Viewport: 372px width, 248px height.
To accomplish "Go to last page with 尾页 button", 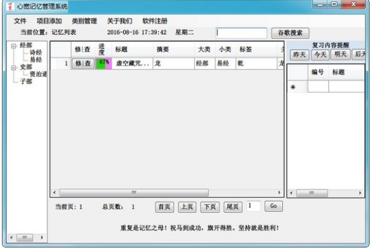I will (233, 207).
